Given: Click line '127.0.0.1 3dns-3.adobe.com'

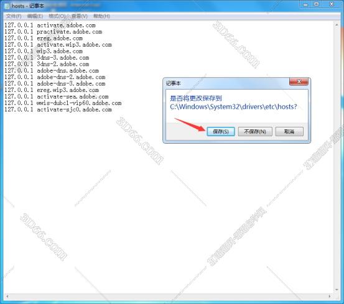Looking at the screenshot, I should click(x=47, y=58).
